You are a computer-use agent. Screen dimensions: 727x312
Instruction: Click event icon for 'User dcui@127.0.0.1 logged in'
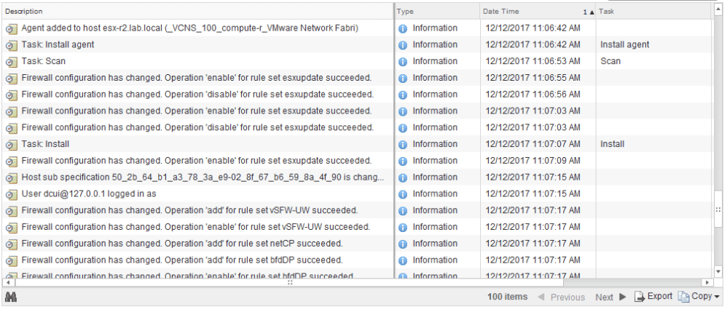tap(11, 194)
